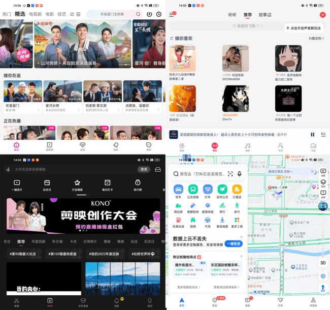Select 关注 tab in 剪映
Image resolution: width=330 pixels, height=310 pixels.
pyautogui.click(x=7, y=241)
